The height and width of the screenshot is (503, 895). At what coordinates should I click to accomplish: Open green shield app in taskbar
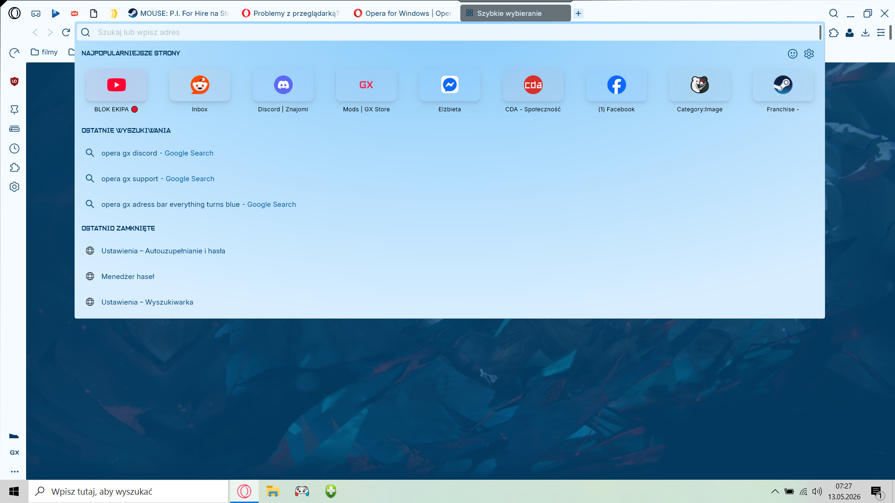[331, 491]
